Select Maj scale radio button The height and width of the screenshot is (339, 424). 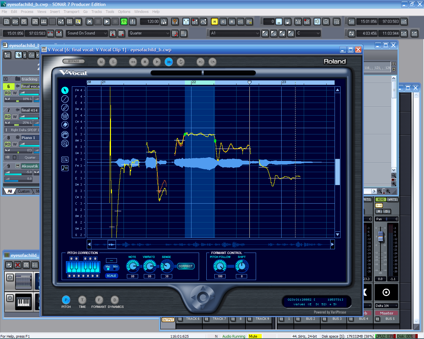pos(108,269)
